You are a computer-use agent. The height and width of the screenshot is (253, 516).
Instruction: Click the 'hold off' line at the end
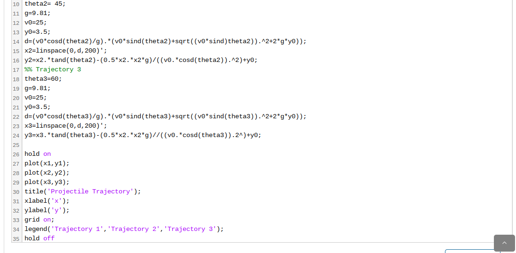coord(40,238)
